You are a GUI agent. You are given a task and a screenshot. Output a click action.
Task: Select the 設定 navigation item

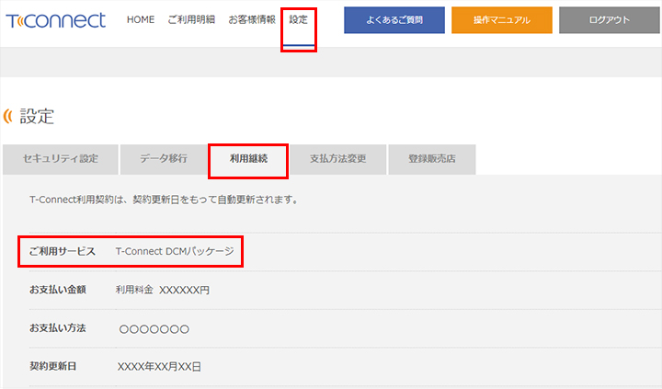(299, 20)
